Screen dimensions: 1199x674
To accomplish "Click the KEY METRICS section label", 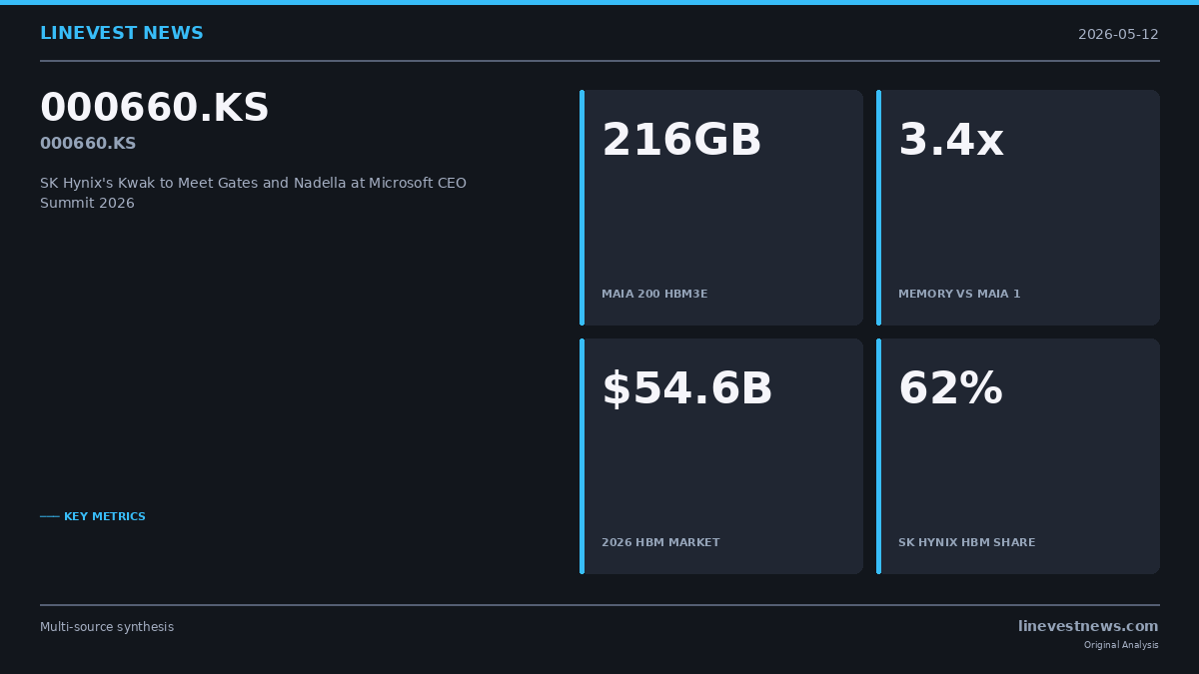I will [x=105, y=516].
